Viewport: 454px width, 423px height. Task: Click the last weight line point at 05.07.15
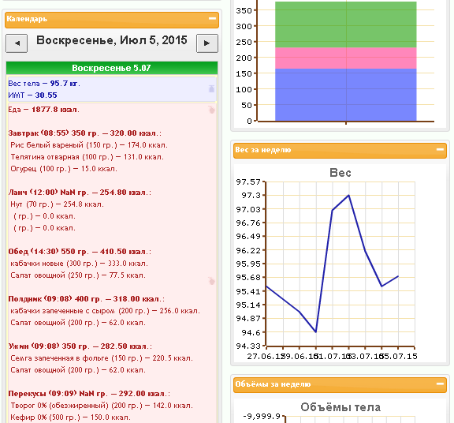(x=398, y=276)
